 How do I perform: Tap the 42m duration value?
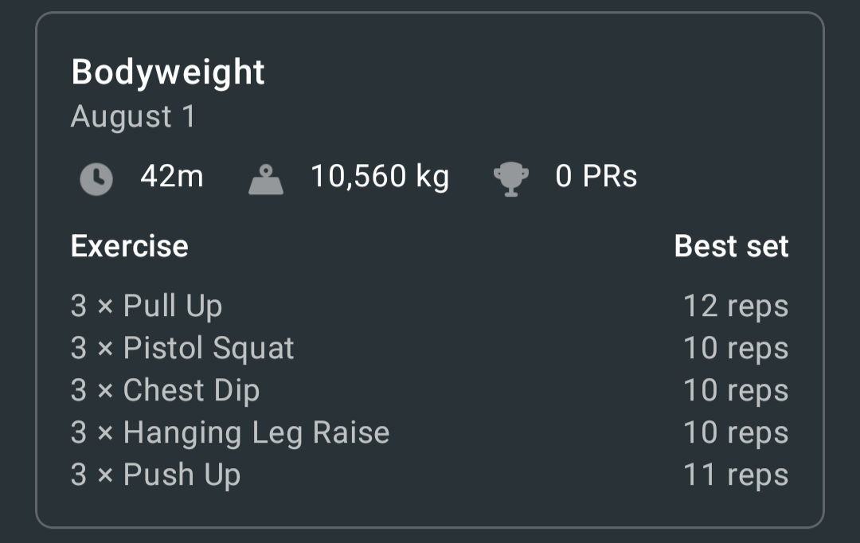click(172, 177)
